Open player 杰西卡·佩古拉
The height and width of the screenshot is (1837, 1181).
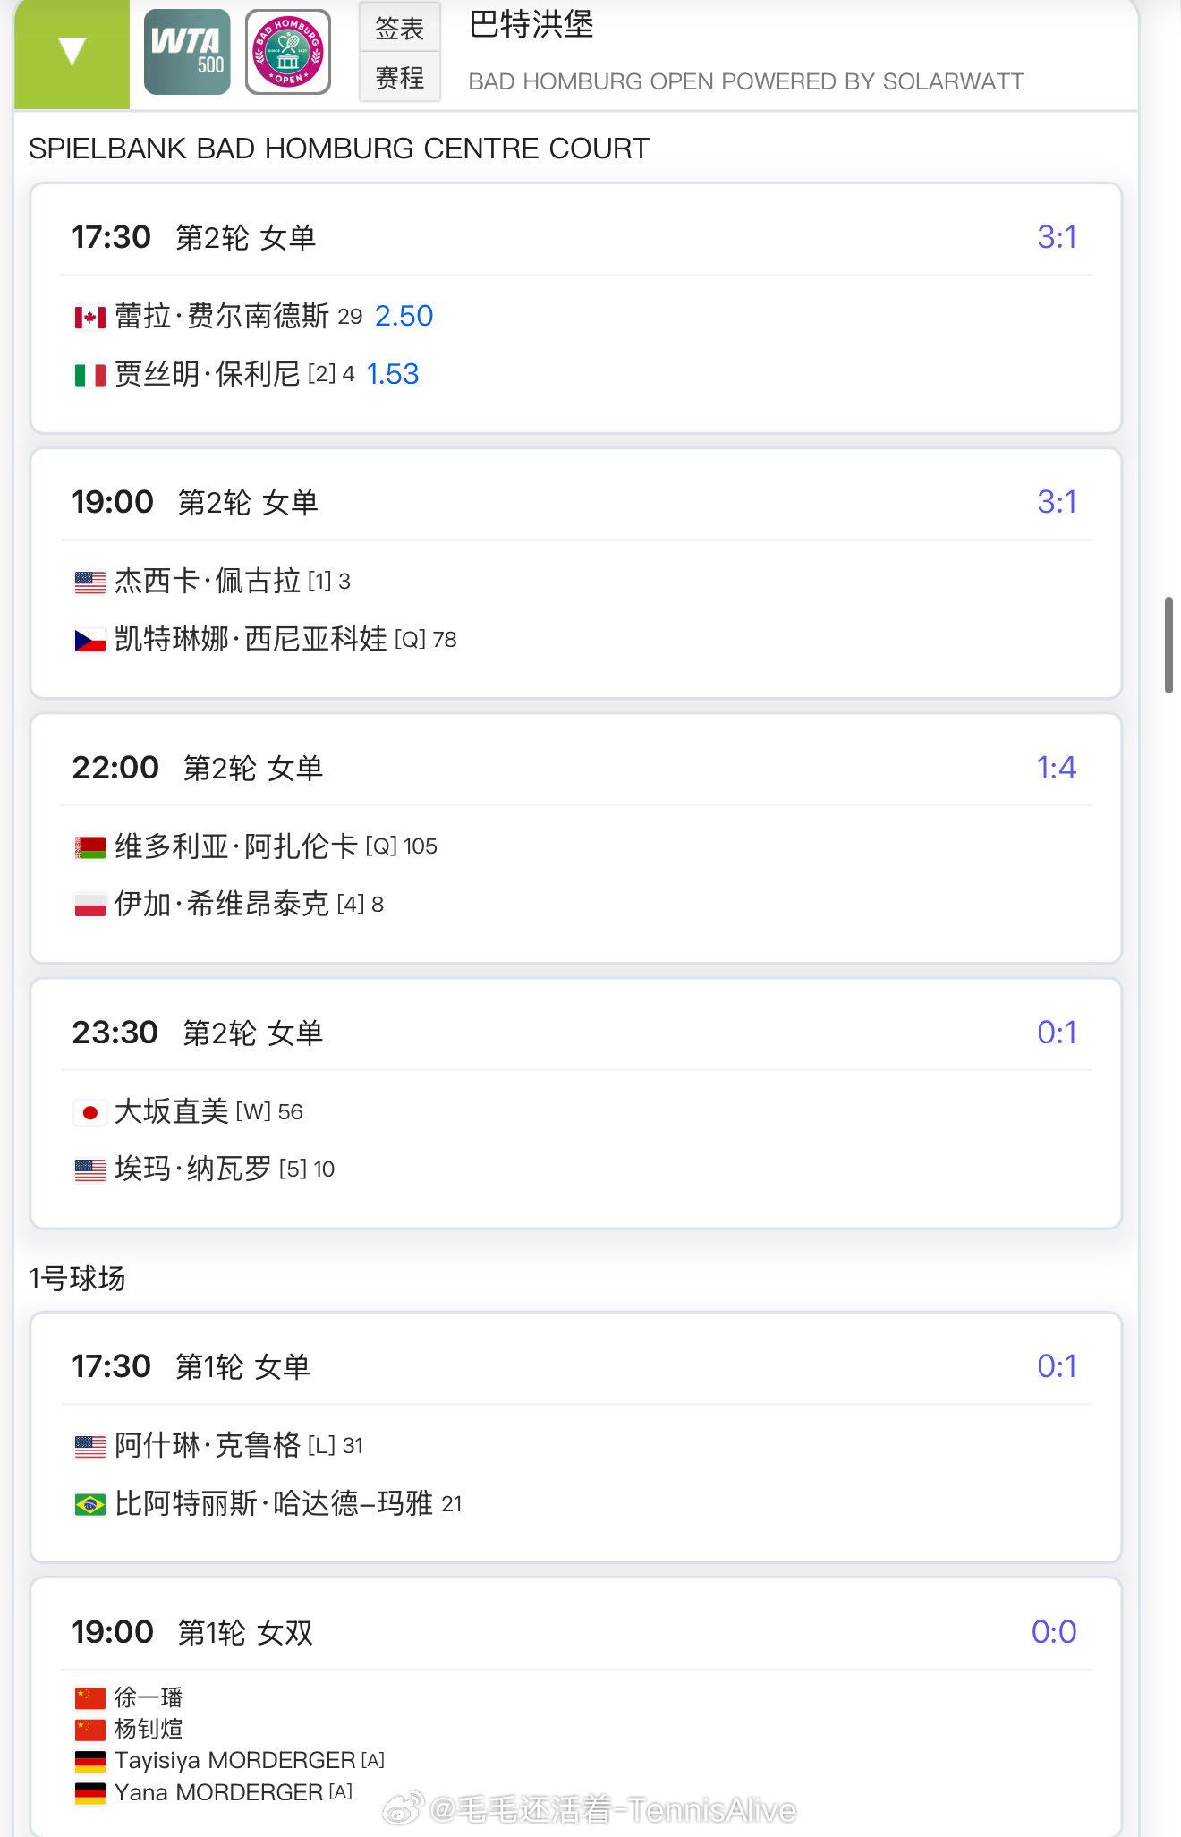pos(208,581)
